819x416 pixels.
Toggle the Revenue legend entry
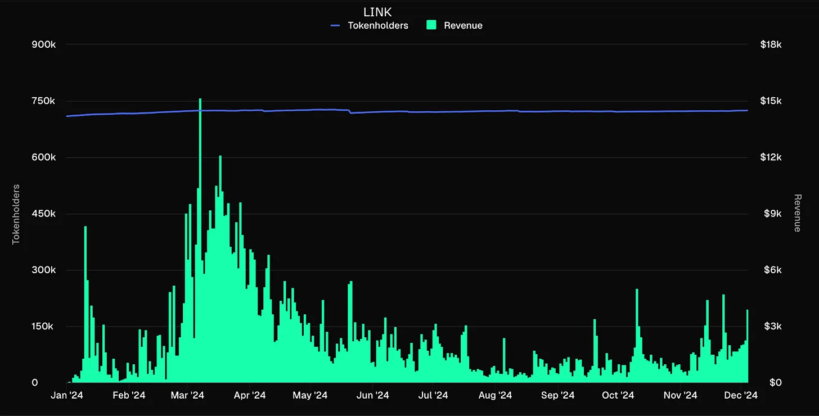pos(454,25)
